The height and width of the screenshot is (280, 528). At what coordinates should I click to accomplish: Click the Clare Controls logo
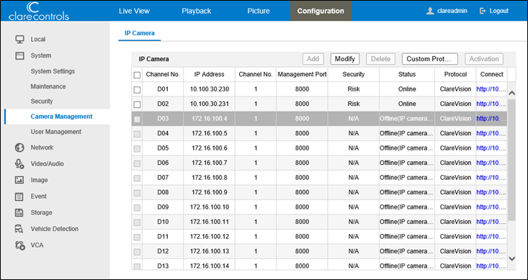[x=39, y=11]
